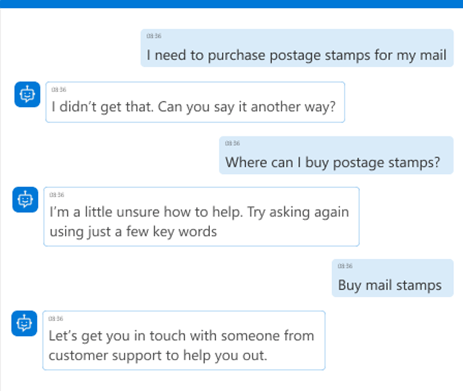Screen dimensions: 463x391
Task: Click the timestamp above "I didn't get that"
Action: [x=59, y=90]
